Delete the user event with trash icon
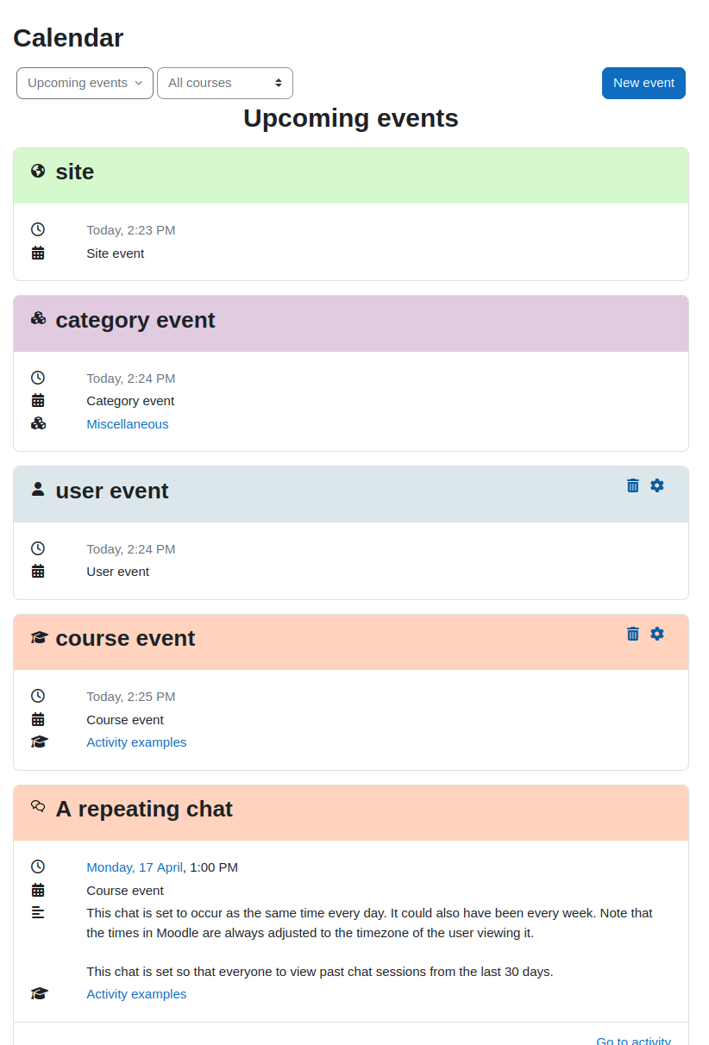 pyautogui.click(x=633, y=485)
